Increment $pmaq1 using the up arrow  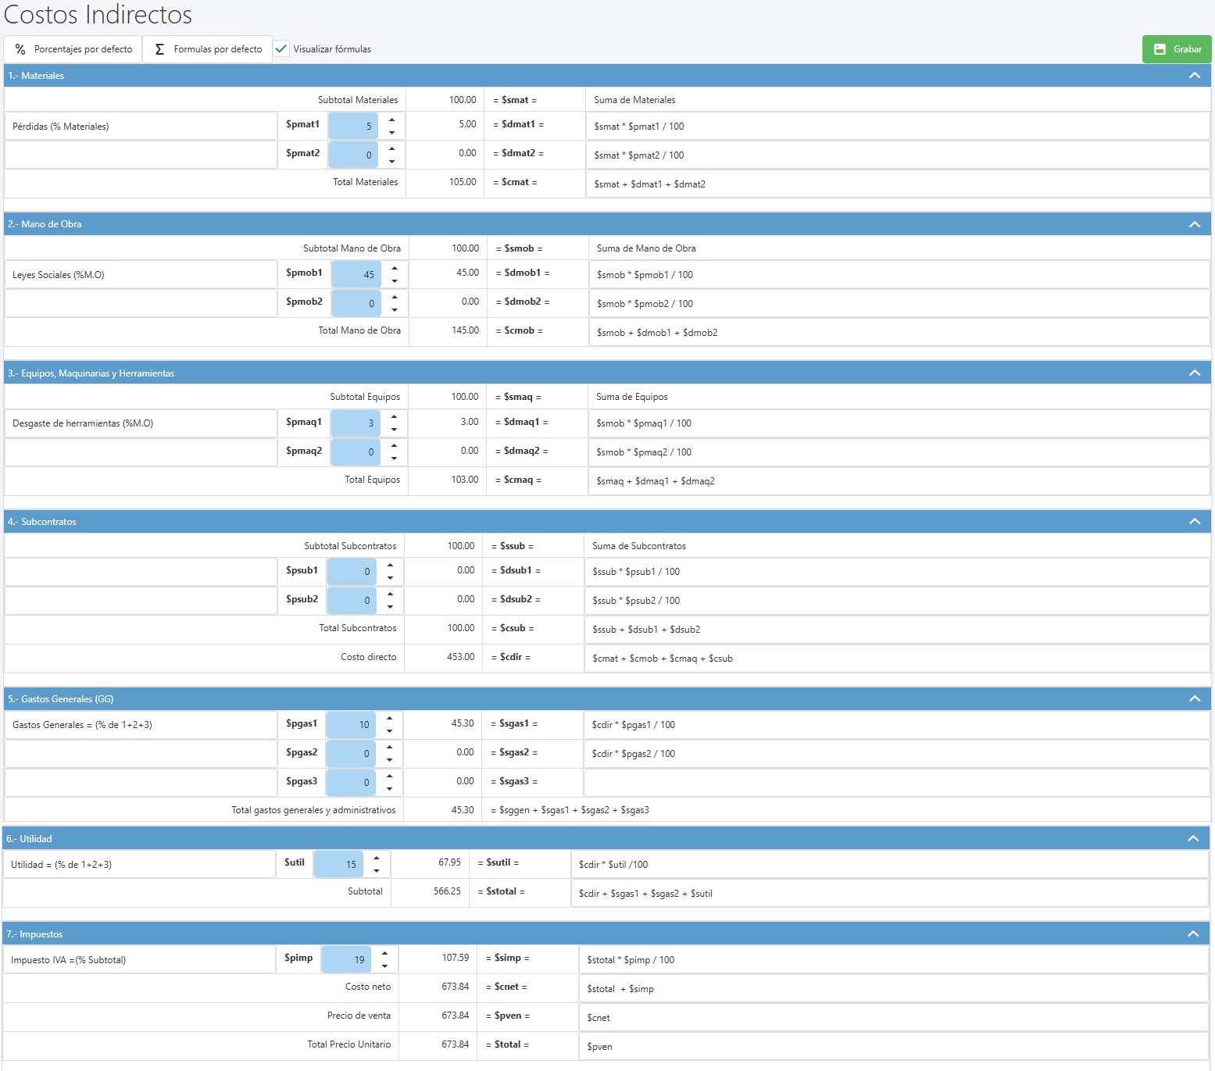pos(394,417)
